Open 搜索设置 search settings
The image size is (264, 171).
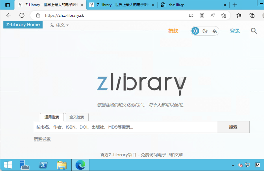[x=42, y=139]
